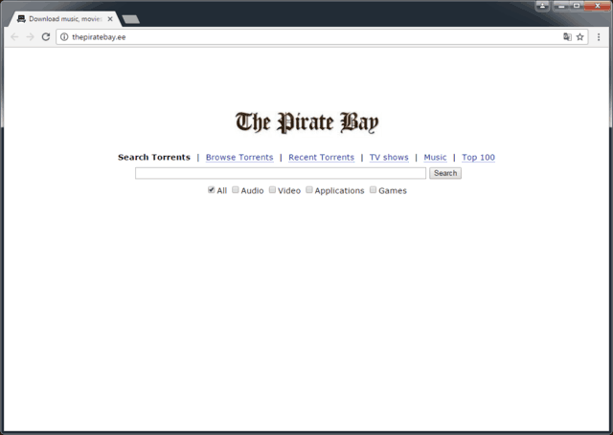Click the browser back arrow
The image size is (613, 435).
pos(15,37)
